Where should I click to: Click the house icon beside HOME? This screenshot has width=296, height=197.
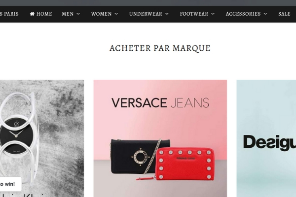pyautogui.click(x=32, y=14)
